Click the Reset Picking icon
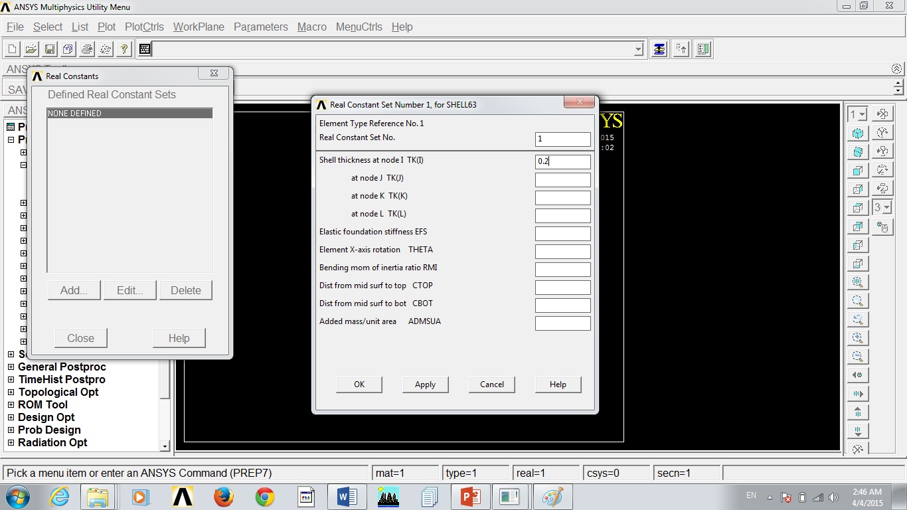The height and width of the screenshot is (510, 907). tap(681, 49)
